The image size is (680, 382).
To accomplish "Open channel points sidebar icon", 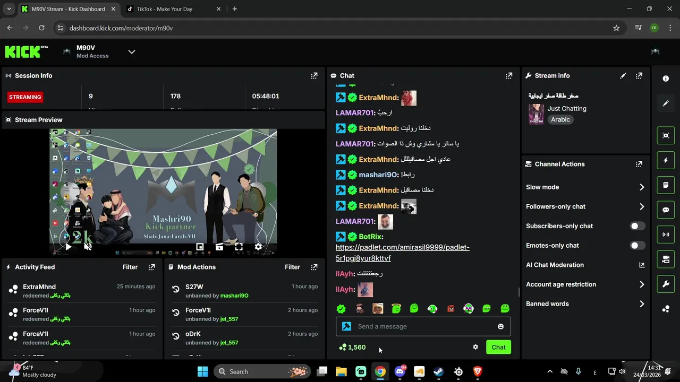I will point(666,309).
